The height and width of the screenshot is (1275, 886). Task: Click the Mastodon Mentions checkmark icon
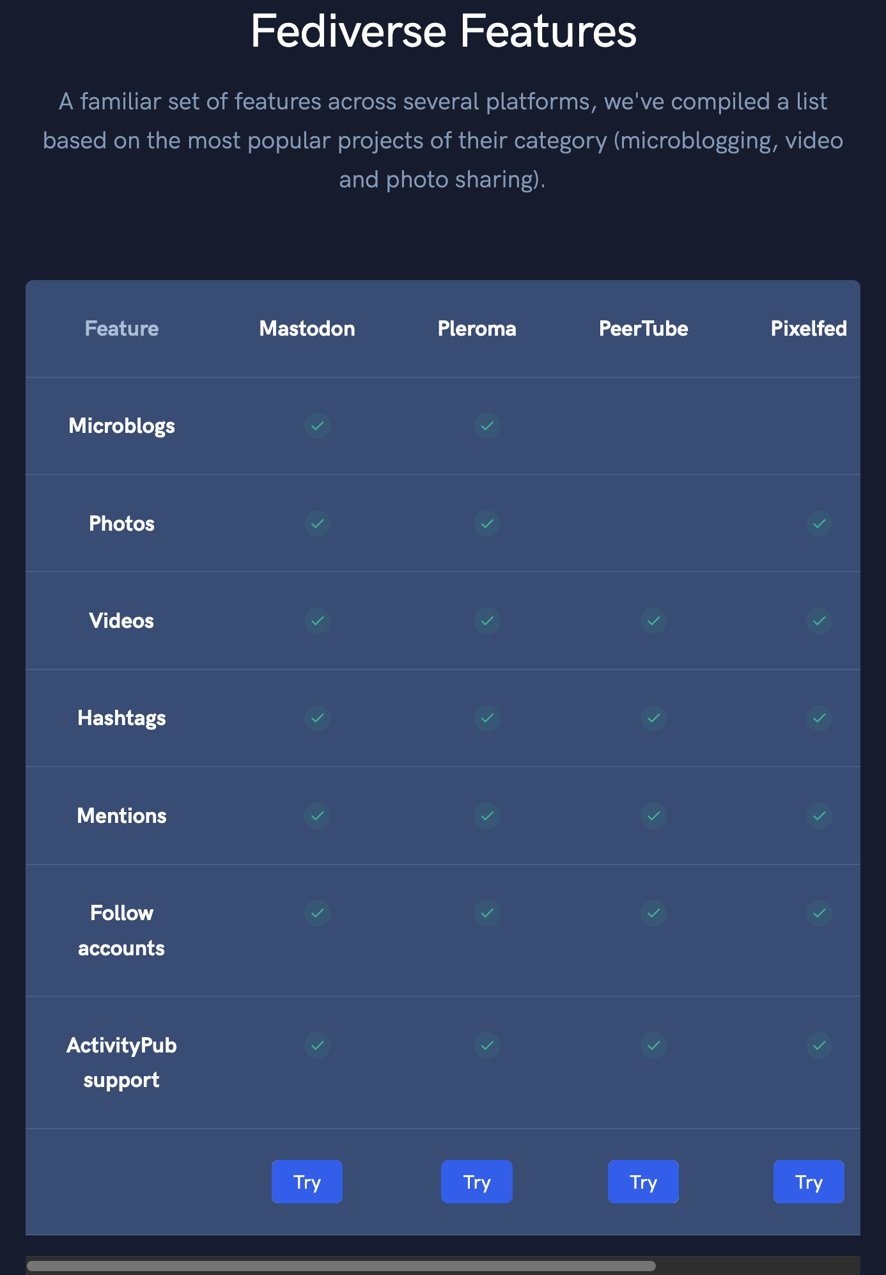coord(317,816)
